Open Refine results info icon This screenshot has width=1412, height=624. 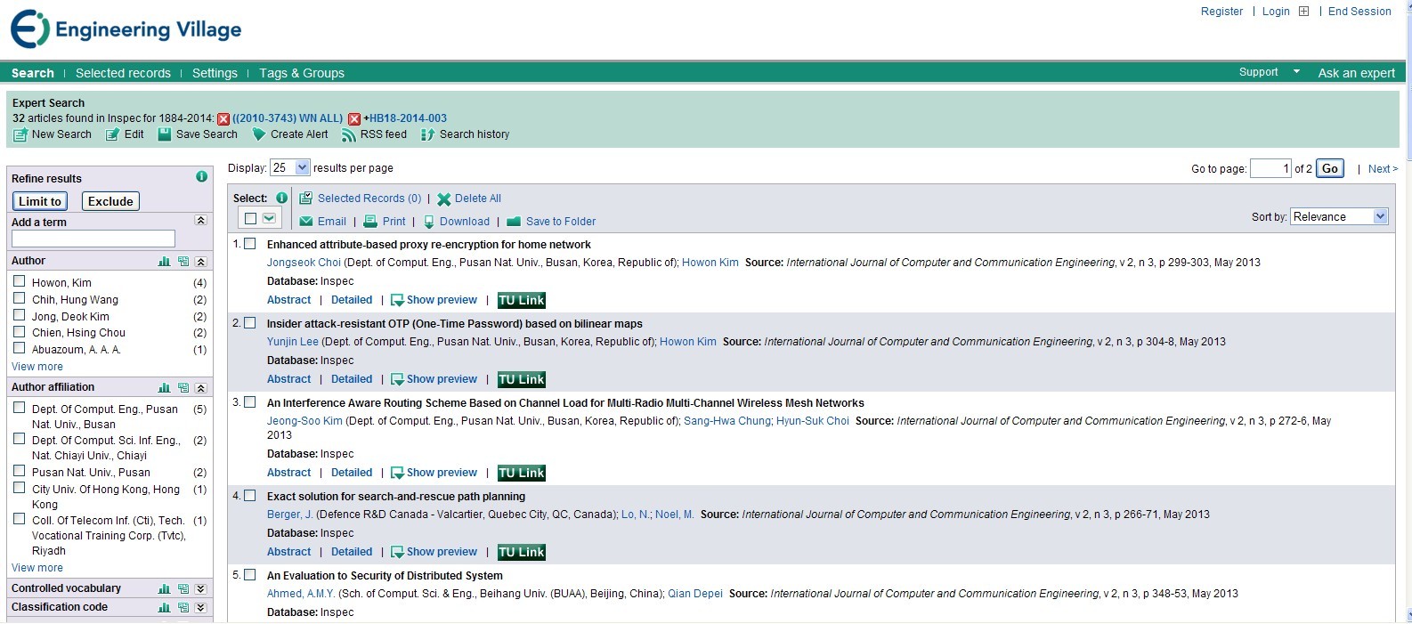202,176
